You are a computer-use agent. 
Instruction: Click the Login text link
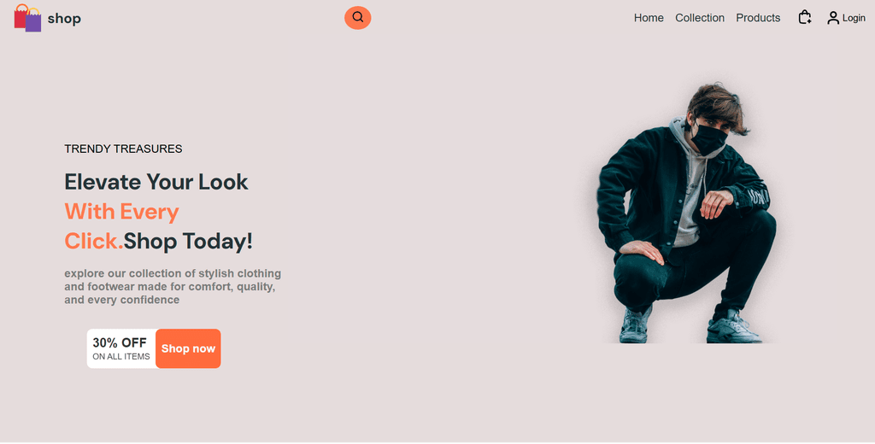[854, 18]
